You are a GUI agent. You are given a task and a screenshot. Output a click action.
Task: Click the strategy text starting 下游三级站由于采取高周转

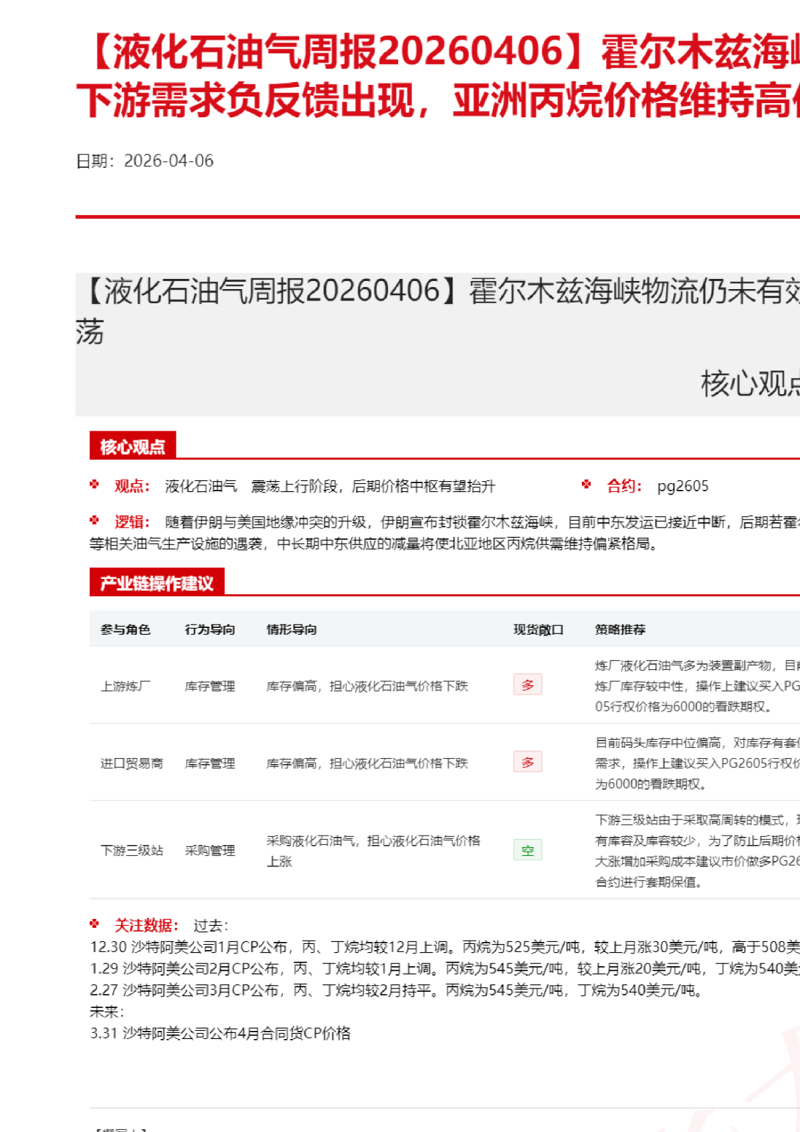click(697, 850)
